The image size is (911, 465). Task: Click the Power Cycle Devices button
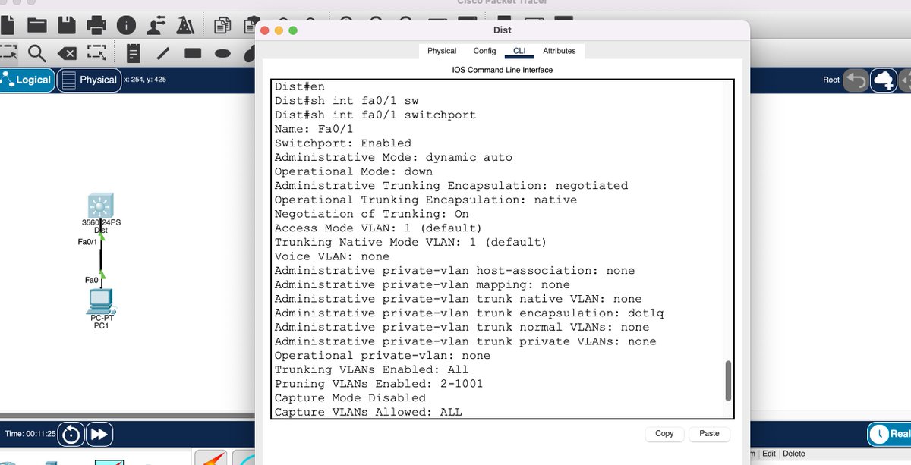71,435
